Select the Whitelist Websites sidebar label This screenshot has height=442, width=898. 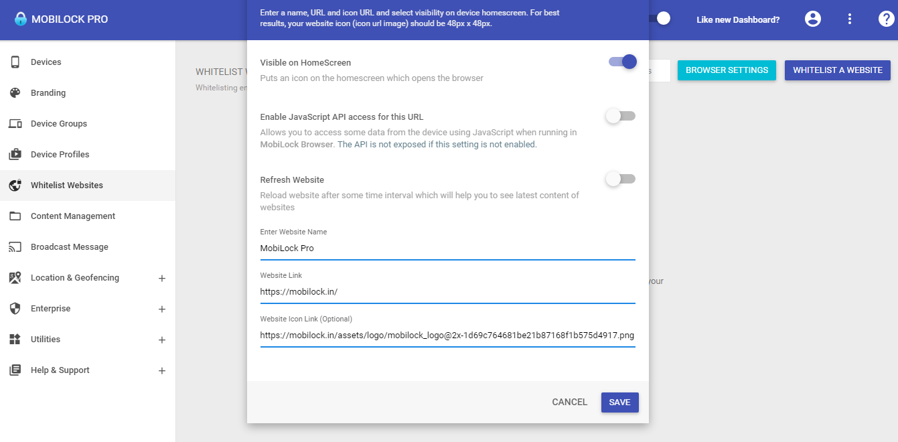pyautogui.click(x=67, y=186)
